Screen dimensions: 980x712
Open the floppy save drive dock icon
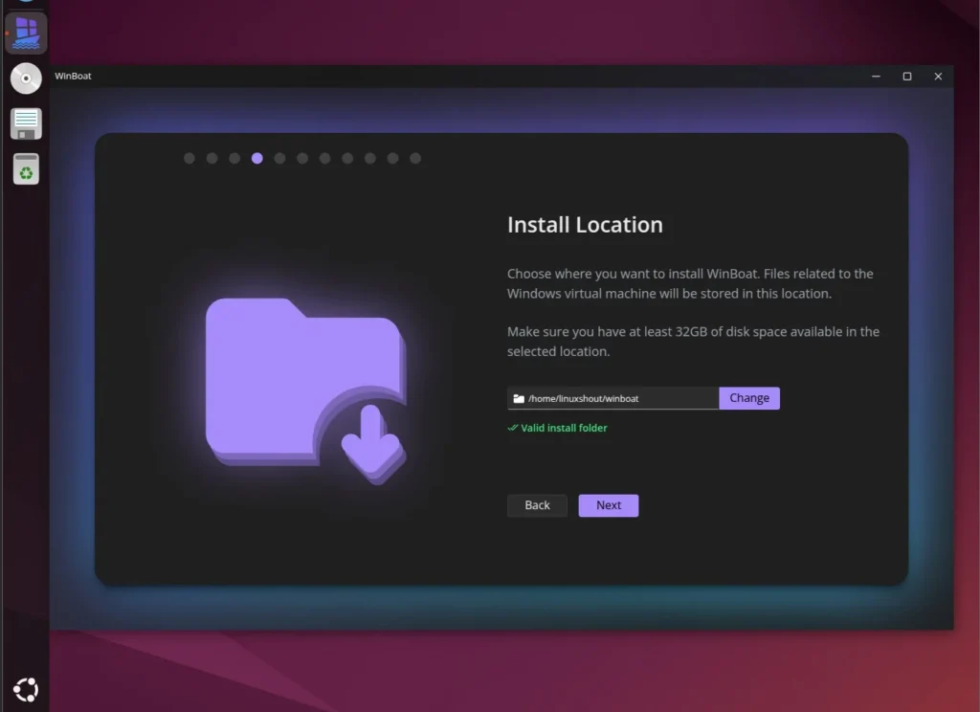pyautogui.click(x=26, y=123)
